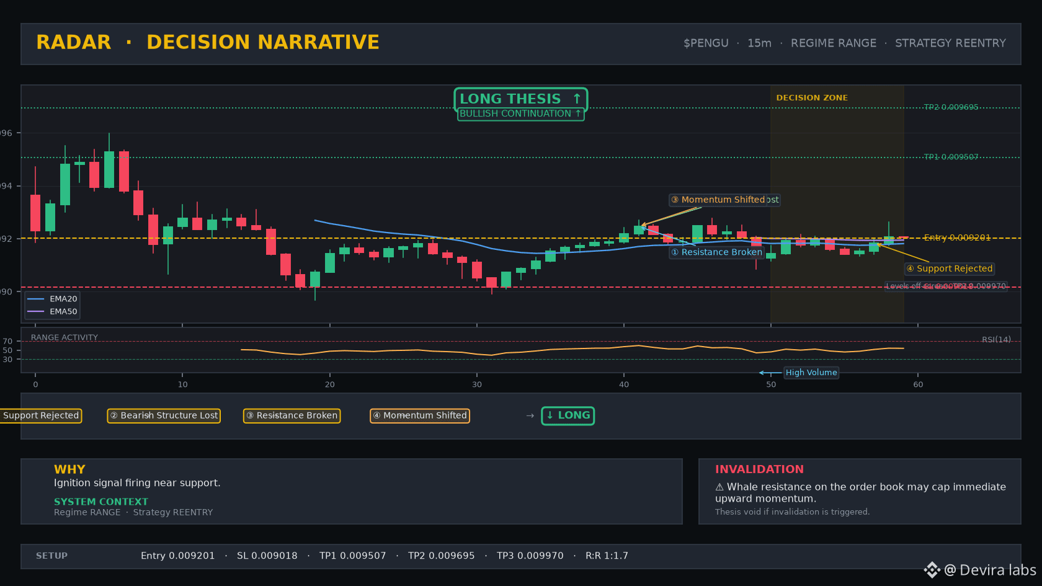Screen dimensions: 1042x586
Task: Select the Resistance Broken chip in the step strip
Action: [x=292, y=415]
